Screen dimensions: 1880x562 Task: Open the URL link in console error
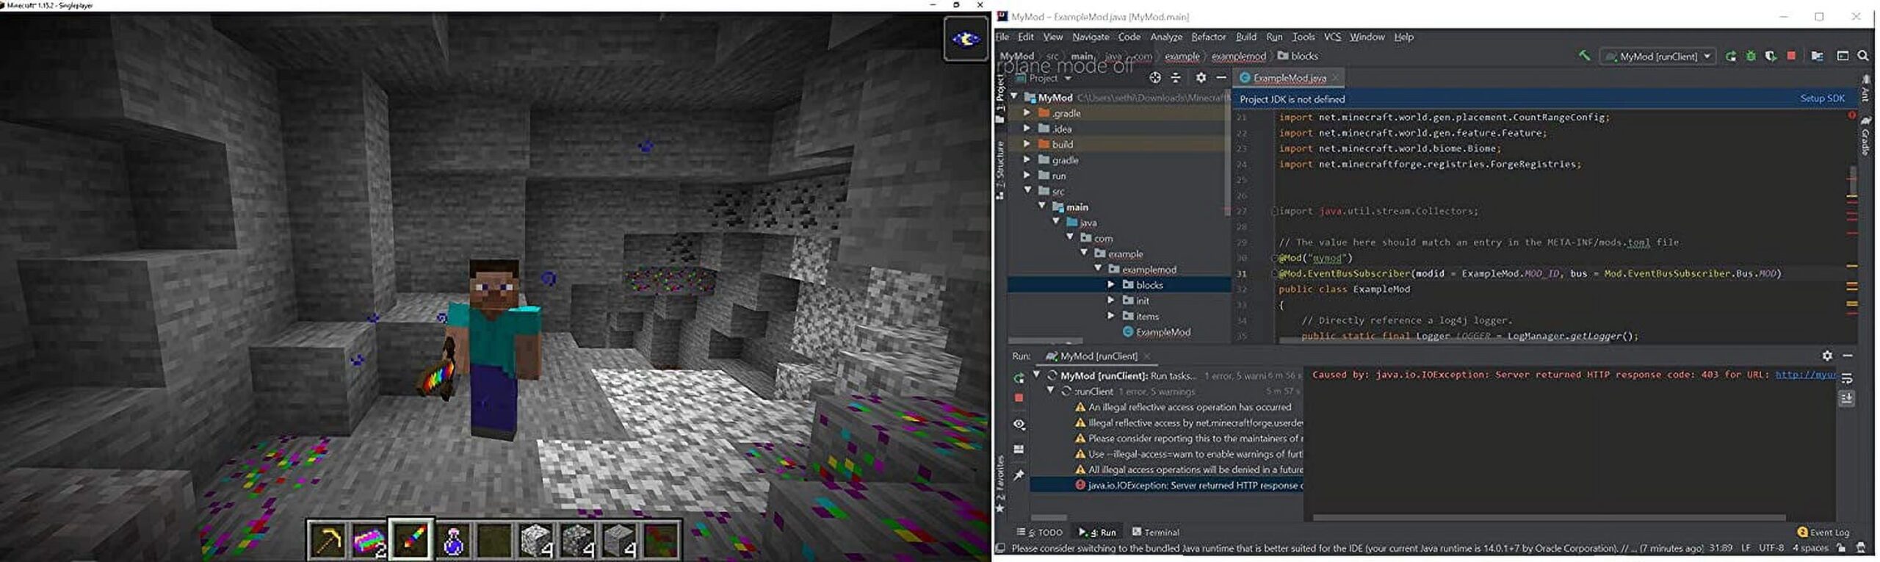coord(1805,375)
